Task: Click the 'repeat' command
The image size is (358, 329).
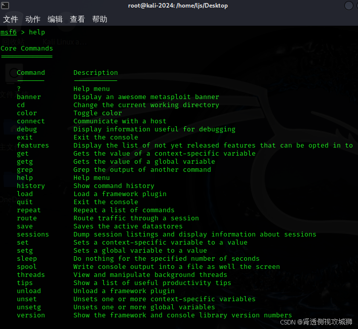Action: pos(29,210)
